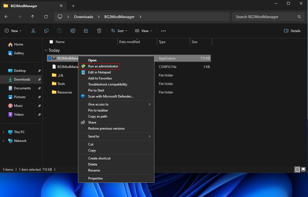Go forward with the right arrow

point(20,17)
